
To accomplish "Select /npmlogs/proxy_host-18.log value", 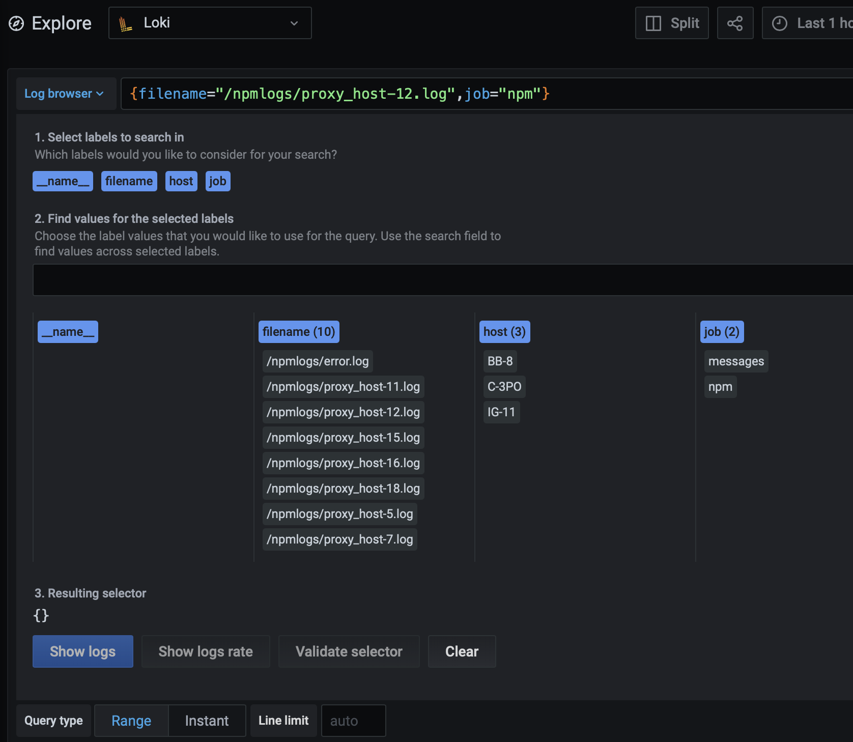I will [344, 489].
